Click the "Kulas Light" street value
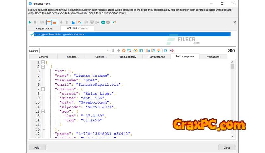The width and height of the screenshot is (265, 153). click(99, 94)
